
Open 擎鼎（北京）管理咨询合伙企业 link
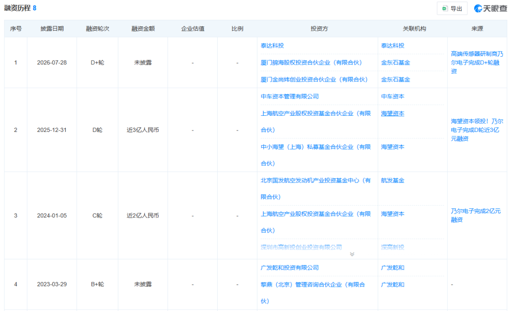pos(313,293)
